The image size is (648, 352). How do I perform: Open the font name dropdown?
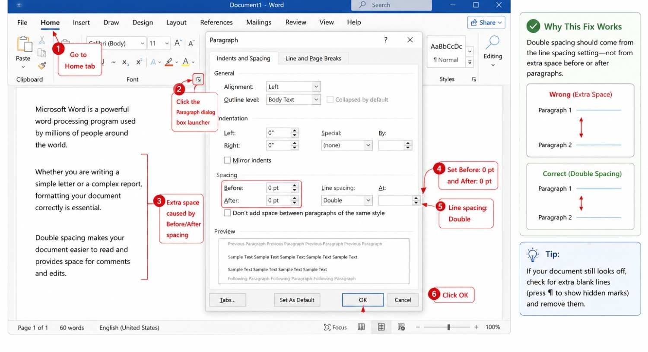[142, 43]
